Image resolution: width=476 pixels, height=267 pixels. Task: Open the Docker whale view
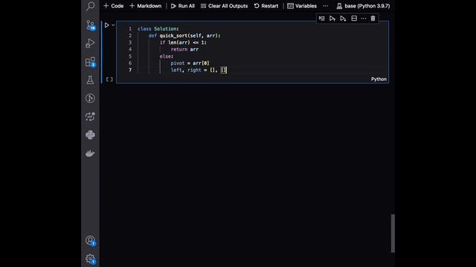[90, 154]
